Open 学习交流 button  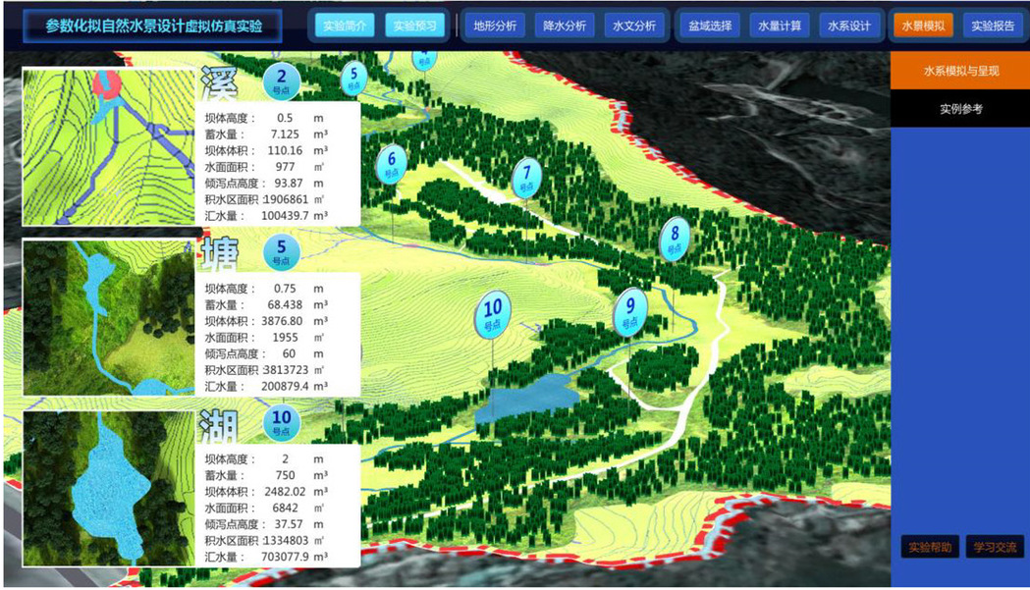point(995,547)
